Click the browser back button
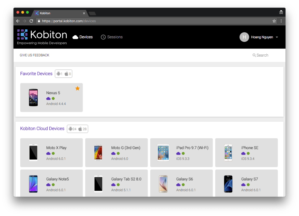The height and width of the screenshot is (216, 299). pyautogui.click(x=18, y=21)
